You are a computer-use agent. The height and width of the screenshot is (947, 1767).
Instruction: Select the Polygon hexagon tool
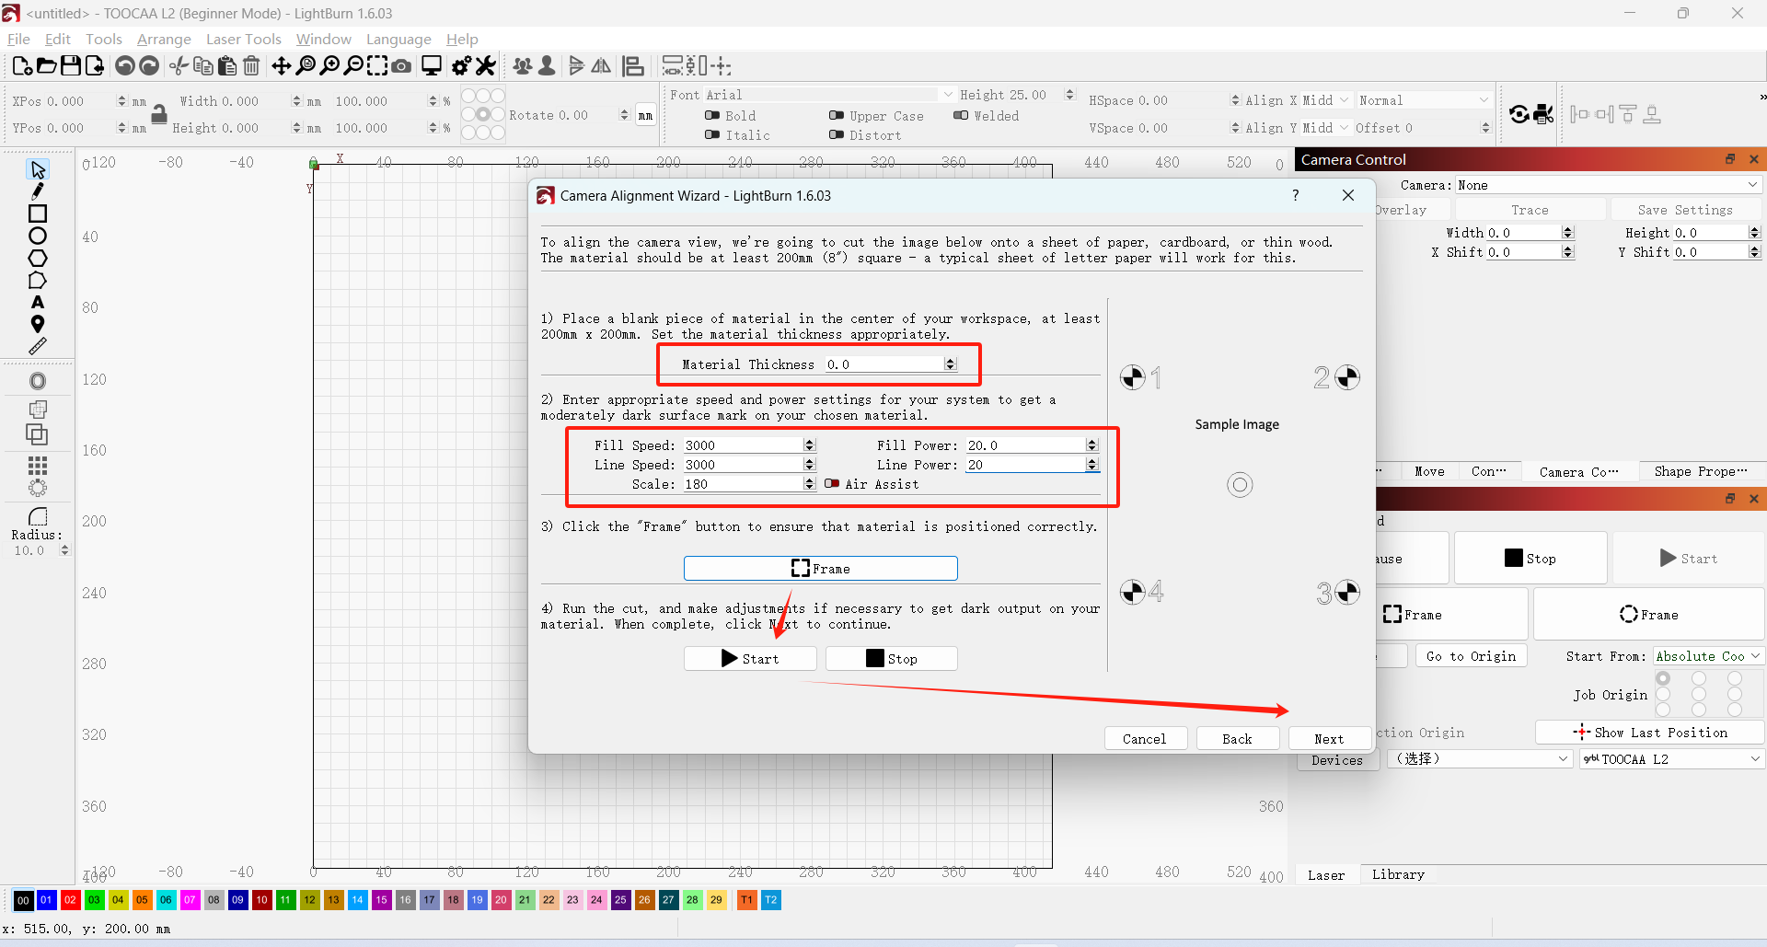(38, 258)
